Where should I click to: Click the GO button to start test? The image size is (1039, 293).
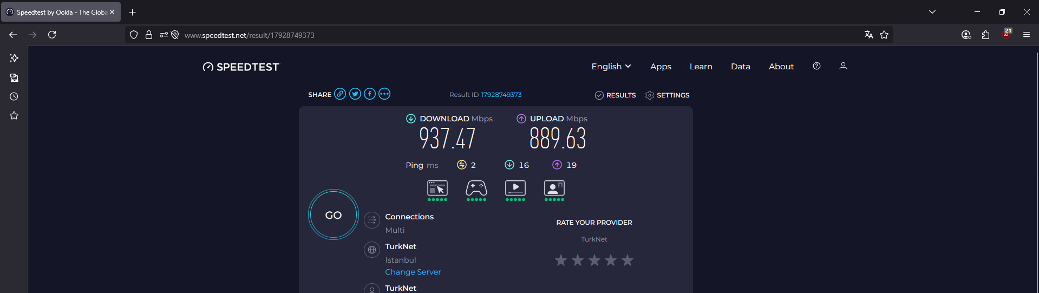[334, 215]
